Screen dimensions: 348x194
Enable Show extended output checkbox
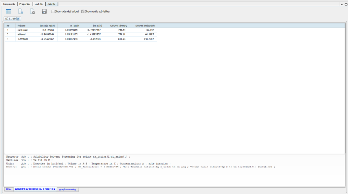53,11
